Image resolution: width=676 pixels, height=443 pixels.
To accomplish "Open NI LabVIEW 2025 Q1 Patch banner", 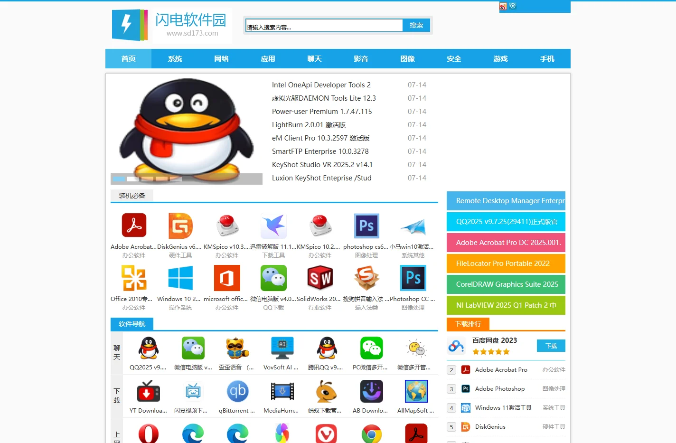I will [x=506, y=305].
